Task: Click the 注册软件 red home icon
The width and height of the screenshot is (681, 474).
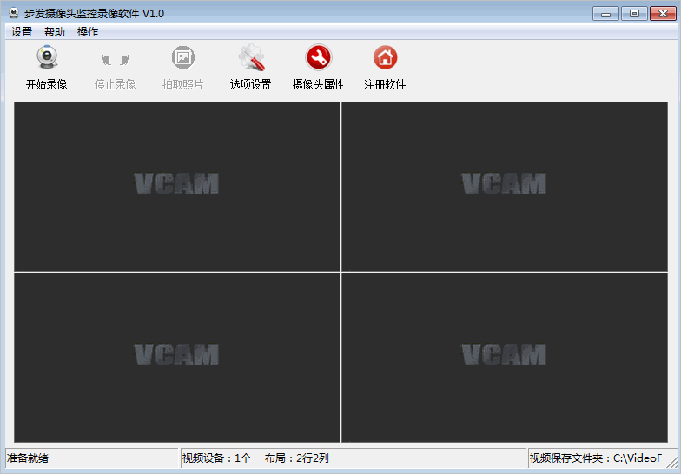Action: [x=386, y=57]
